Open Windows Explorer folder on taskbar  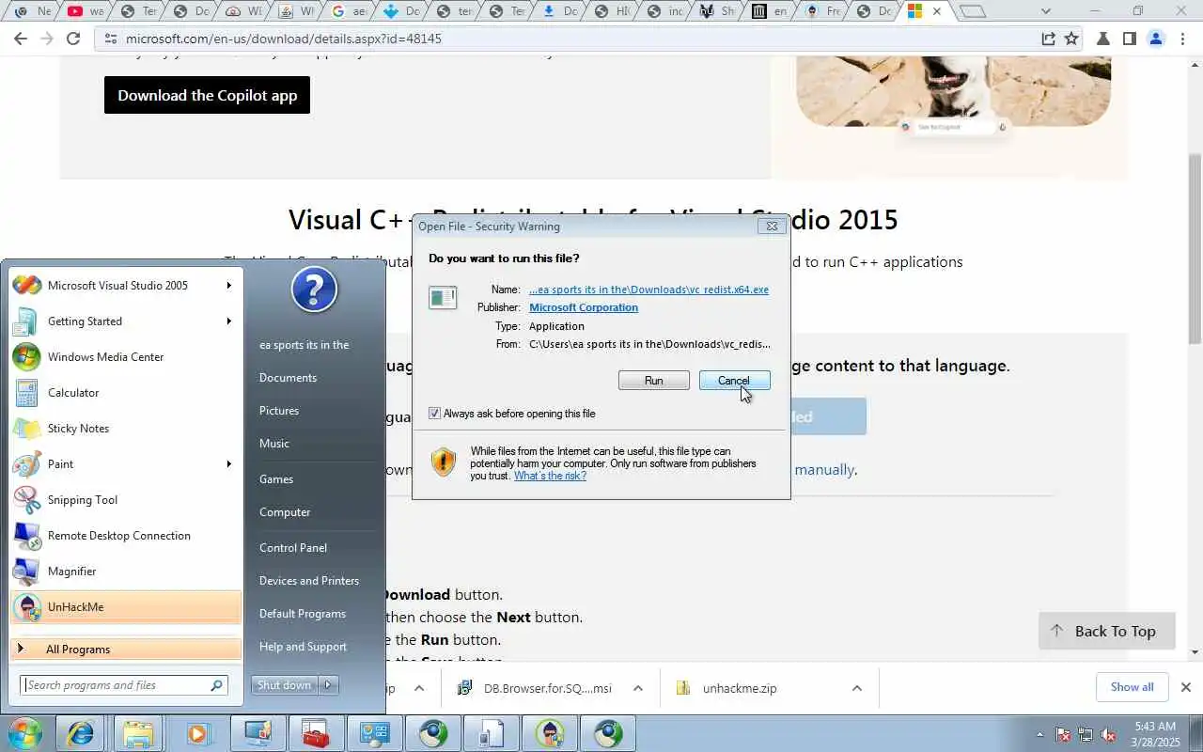(x=138, y=733)
